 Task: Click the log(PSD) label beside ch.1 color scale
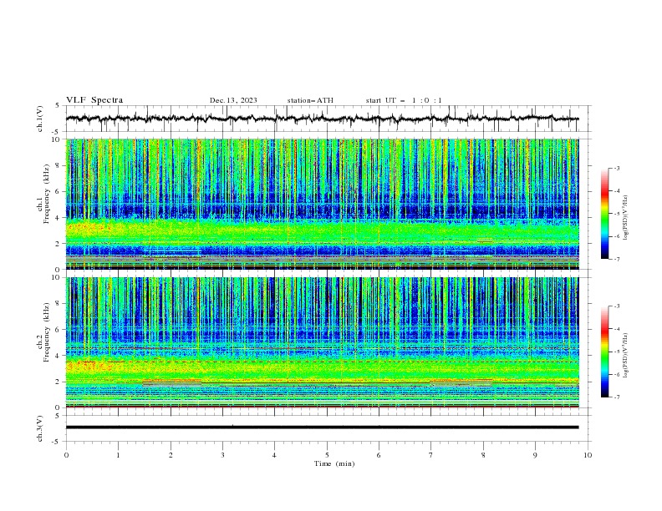tap(626, 218)
